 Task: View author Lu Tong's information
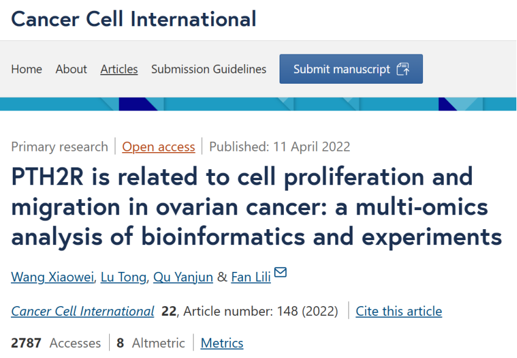123,277
